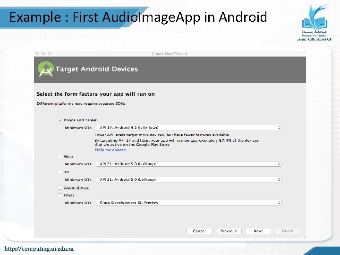Screen dimensions: 340x255
Task: Click 'Select the form factors' heading text
Action: 95,94
